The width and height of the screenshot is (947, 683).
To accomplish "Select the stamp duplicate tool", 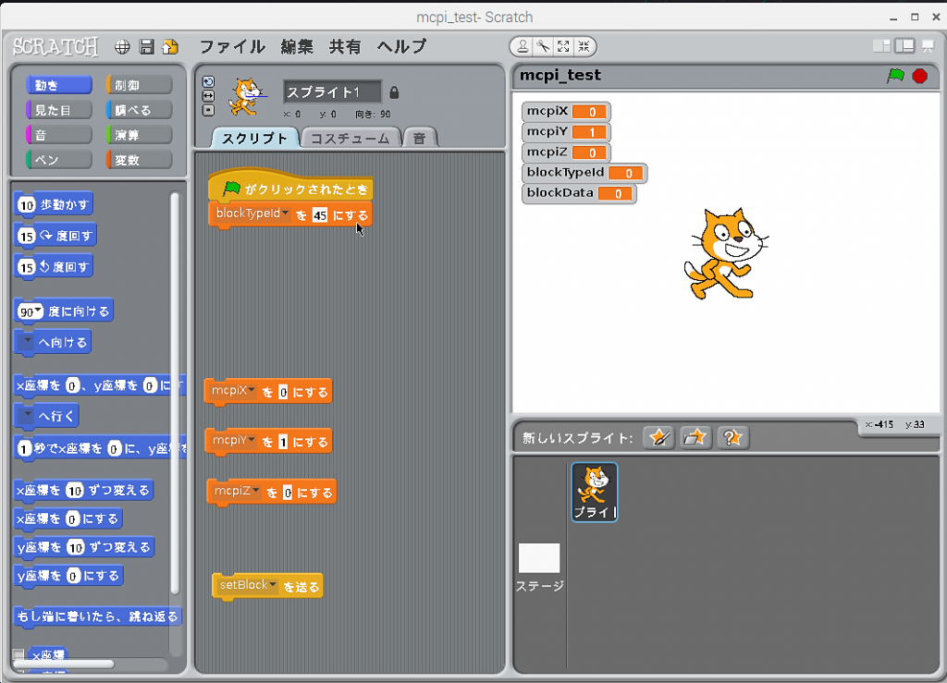I will pos(523,46).
